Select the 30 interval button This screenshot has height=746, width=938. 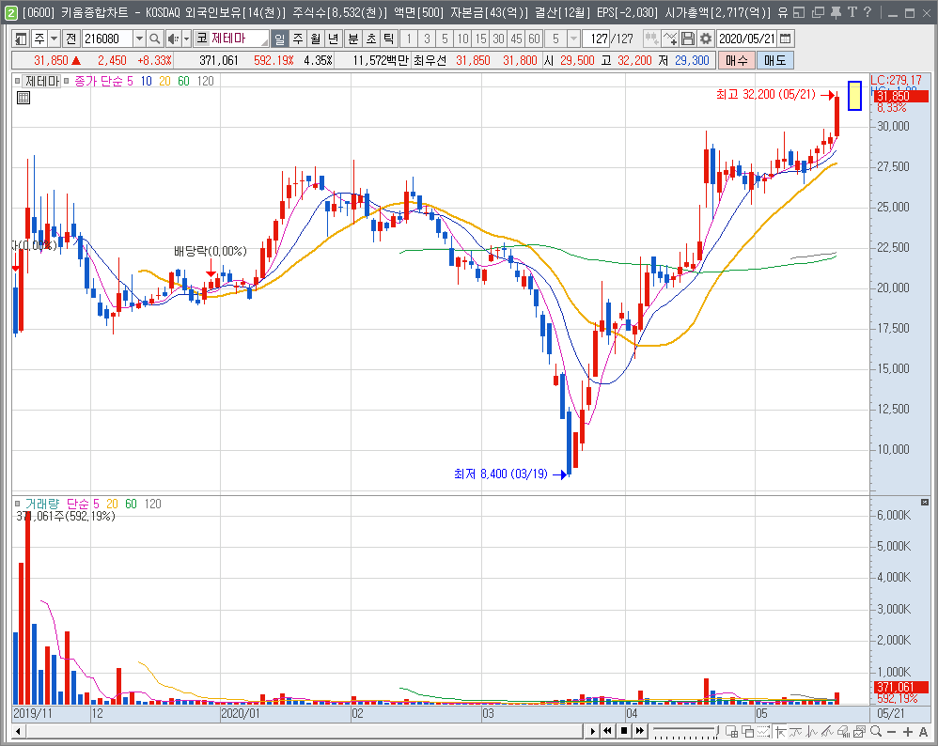coord(498,39)
